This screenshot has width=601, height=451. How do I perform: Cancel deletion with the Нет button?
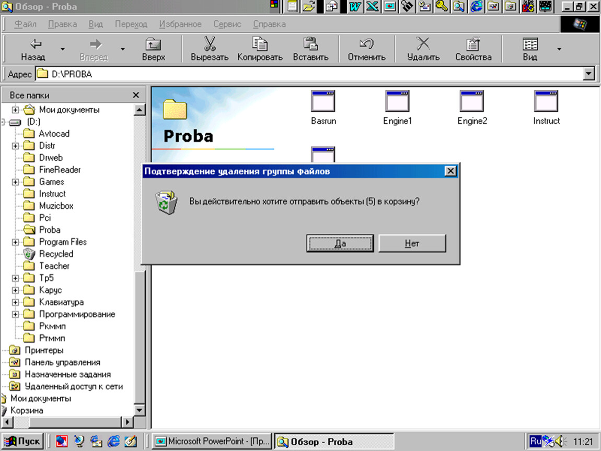click(412, 243)
